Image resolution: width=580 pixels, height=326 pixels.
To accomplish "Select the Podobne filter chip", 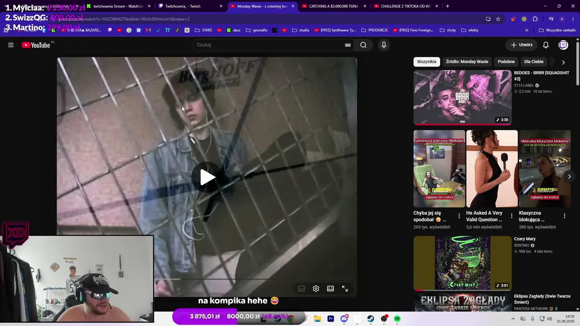I will (x=506, y=62).
